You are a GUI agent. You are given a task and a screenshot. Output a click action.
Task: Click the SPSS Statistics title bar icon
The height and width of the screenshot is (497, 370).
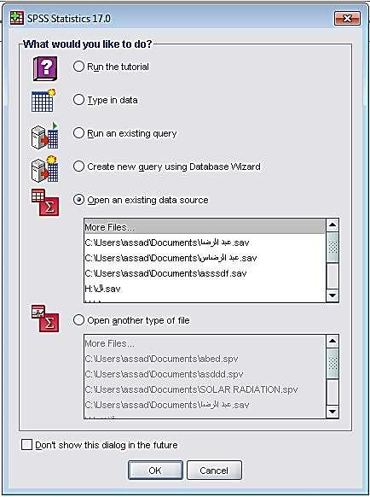coord(17,18)
